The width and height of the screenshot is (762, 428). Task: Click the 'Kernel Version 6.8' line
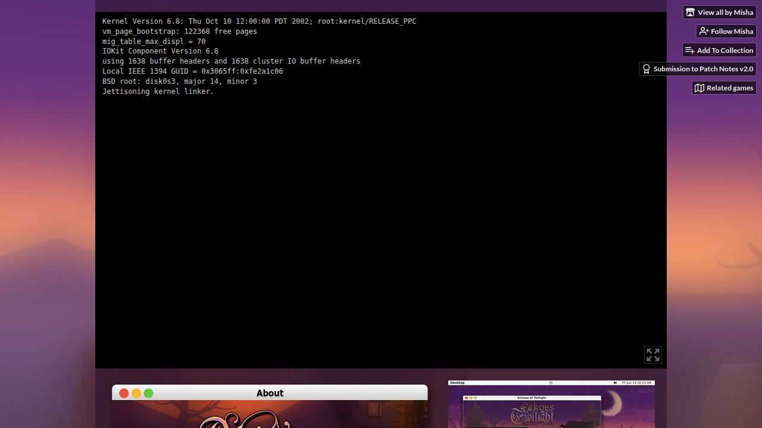click(259, 21)
